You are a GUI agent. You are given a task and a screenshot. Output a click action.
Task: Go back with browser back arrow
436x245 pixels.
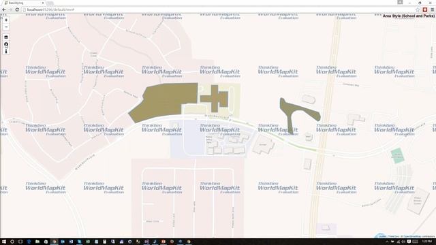coord(4,10)
